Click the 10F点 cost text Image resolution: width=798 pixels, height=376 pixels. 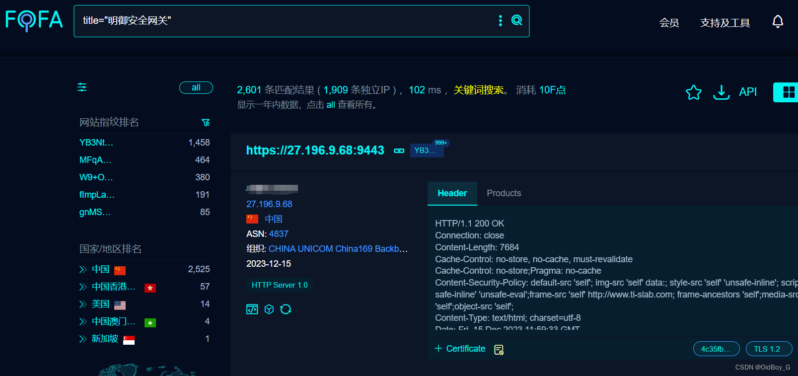click(552, 90)
